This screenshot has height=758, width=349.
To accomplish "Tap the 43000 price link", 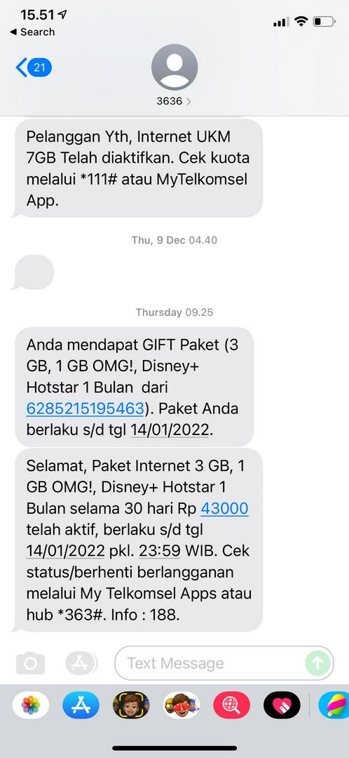I will point(224,509).
